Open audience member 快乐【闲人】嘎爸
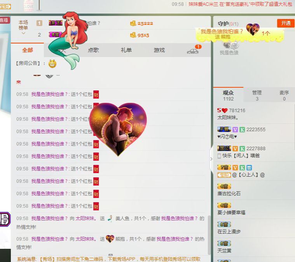Screen dimensions: 295x262 (x=241, y=156)
